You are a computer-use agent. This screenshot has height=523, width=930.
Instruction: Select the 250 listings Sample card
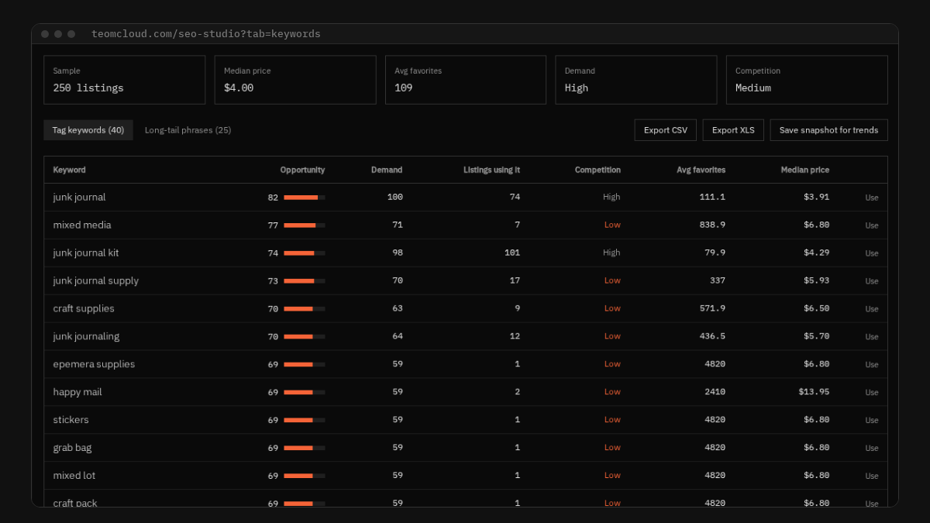tap(125, 80)
